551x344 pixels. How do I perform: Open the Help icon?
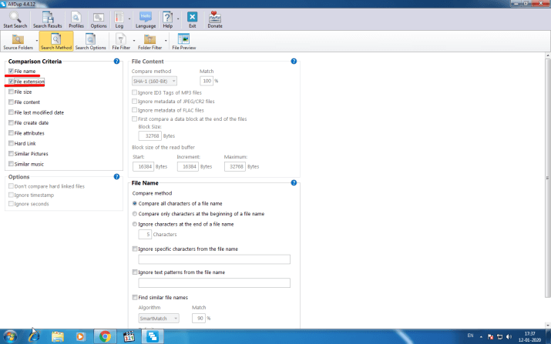tap(167, 18)
